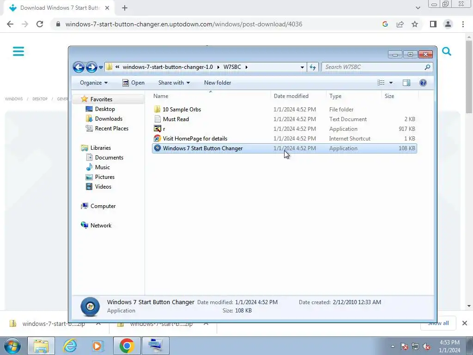Click WINDOWS breadcrumb link on Uptodown page

tap(14, 99)
